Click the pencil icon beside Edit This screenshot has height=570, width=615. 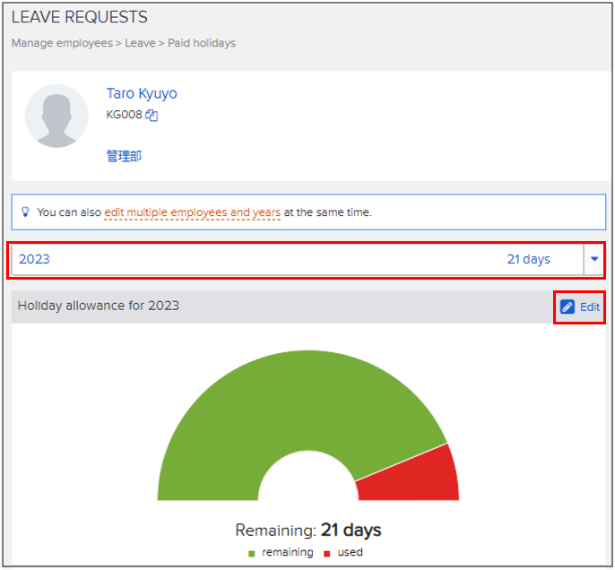[567, 307]
